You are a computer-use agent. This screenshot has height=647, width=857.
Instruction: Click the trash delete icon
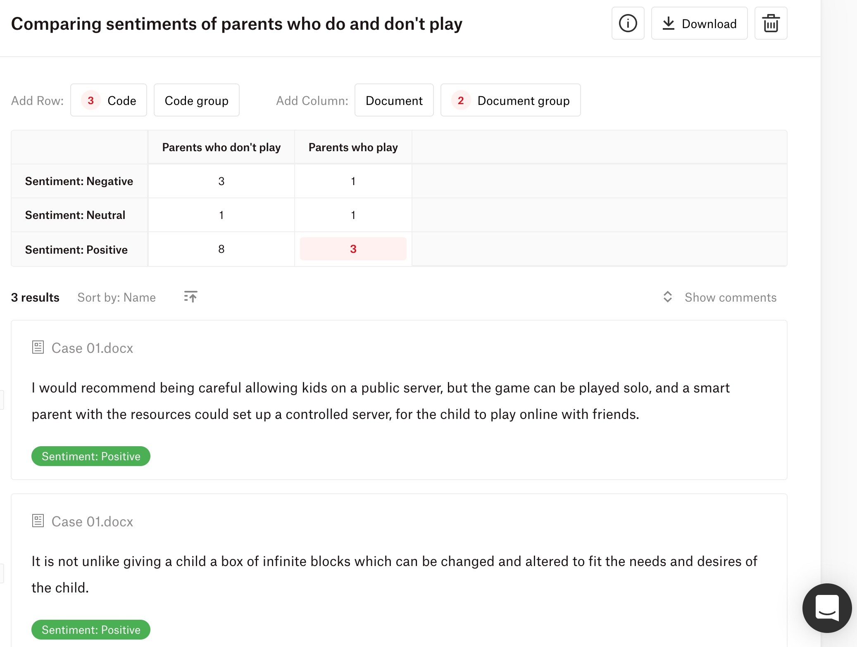(771, 24)
